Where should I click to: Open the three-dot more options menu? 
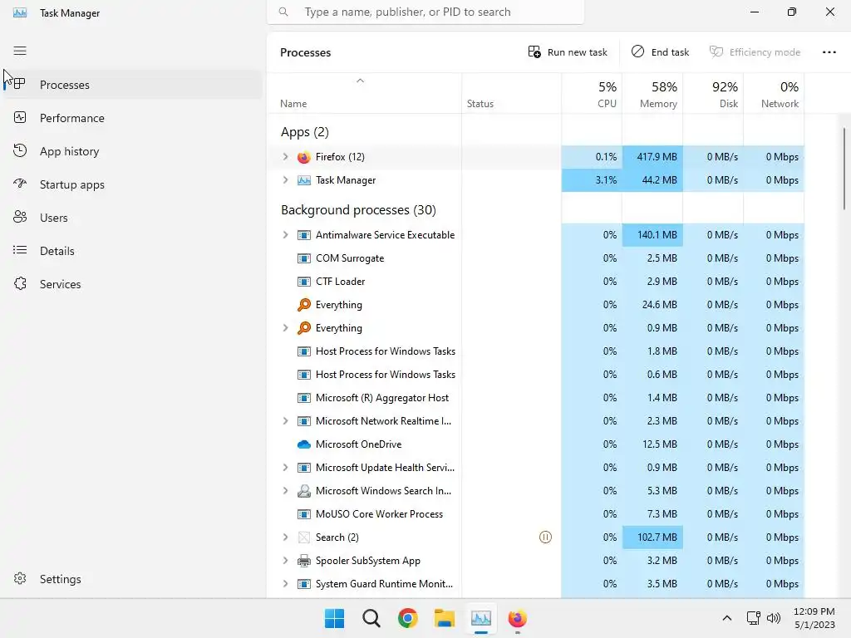click(829, 52)
